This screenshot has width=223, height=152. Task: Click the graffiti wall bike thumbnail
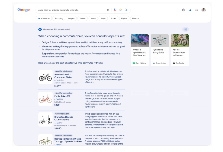point(140,40)
